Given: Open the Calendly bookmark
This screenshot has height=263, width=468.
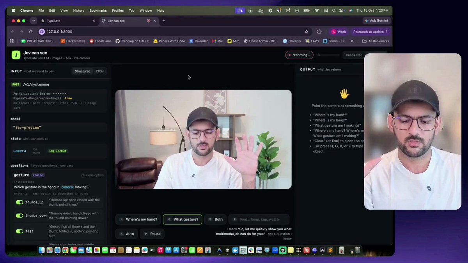Looking at the screenshot, I should (292, 41).
